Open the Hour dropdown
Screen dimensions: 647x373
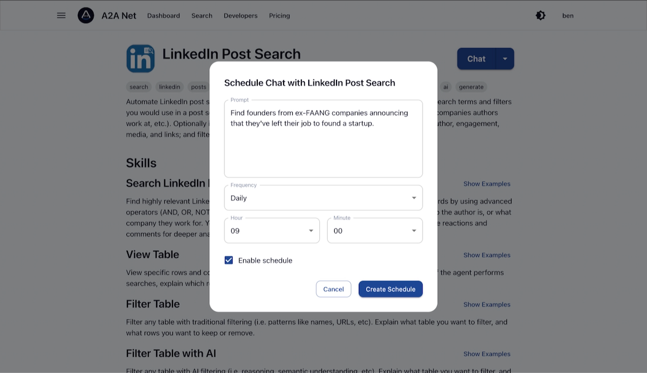271,230
